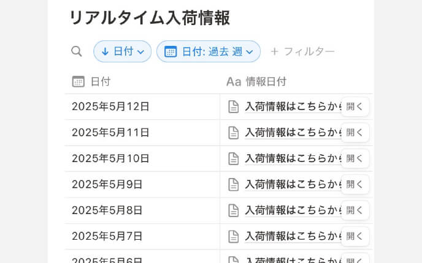The height and width of the screenshot is (263, 422).
Task: Click calendar icon in 日付: 過去 週 filter chip
Action: pos(171,51)
